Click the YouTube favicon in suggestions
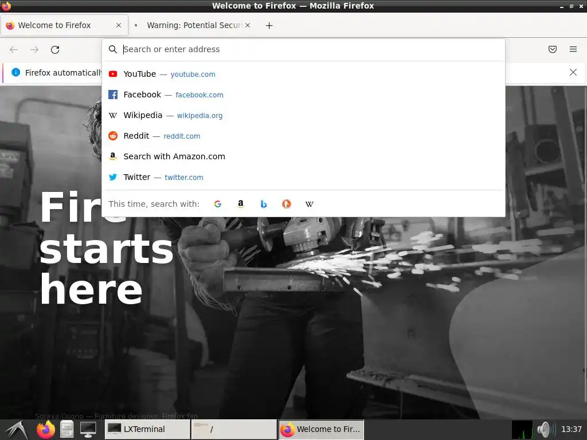Image resolution: width=587 pixels, height=440 pixels. 113,74
